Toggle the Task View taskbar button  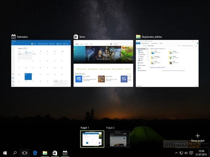[25, 153]
